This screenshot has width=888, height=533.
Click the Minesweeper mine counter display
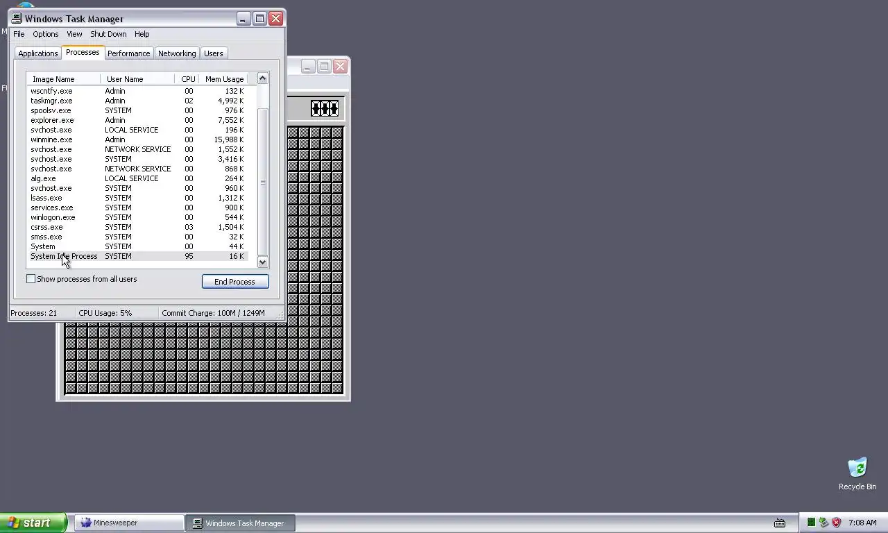tap(325, 109)
